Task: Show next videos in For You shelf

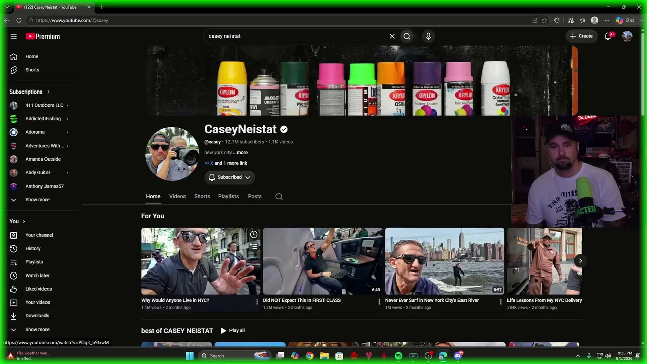Action: click(580, 261)
